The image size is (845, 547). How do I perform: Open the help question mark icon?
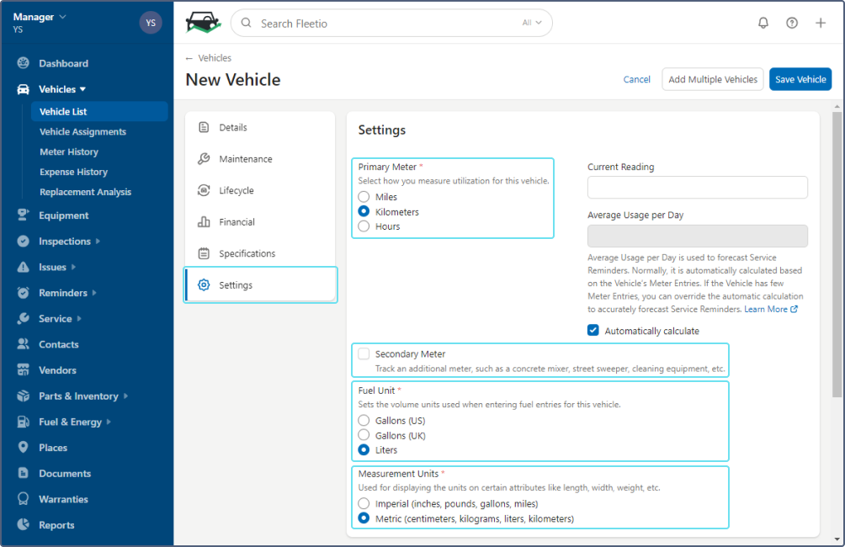pos(792,23)
